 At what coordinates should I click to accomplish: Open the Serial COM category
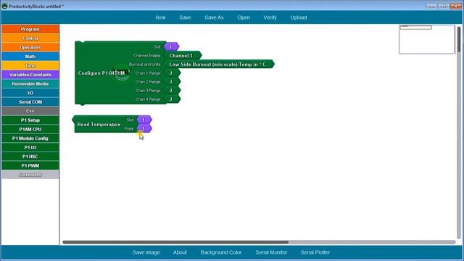tap(30, 101)
